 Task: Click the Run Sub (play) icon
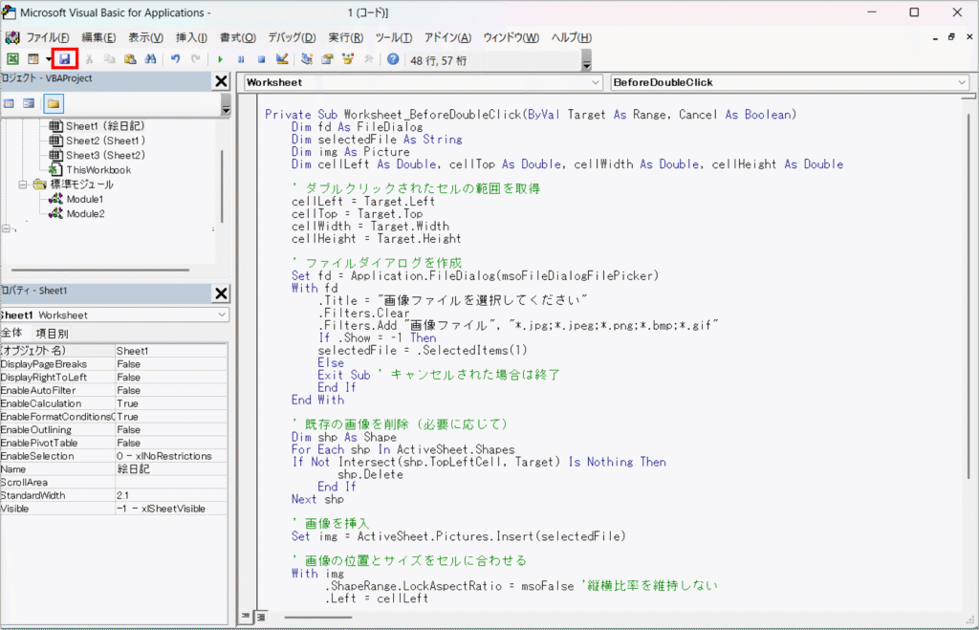[221, 59]
